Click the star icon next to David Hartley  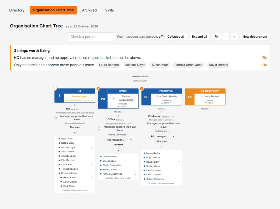pos(160,96)
